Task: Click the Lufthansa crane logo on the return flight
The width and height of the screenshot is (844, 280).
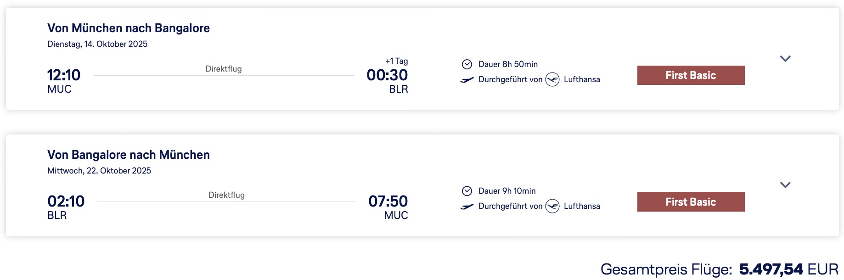Action: [x=552, y=206]
